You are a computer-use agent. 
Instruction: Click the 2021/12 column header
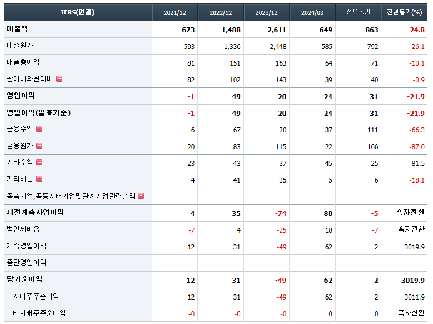pyautogui.click(x=175, y=12)
